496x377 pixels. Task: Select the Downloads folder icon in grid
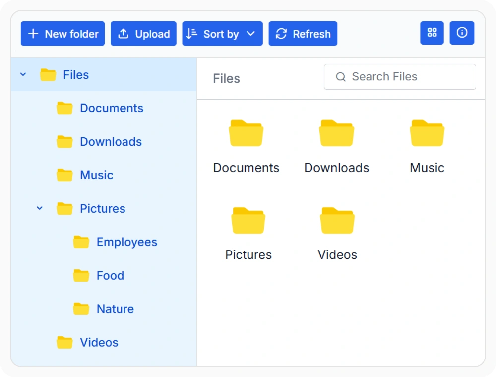[x=337, y=133]
